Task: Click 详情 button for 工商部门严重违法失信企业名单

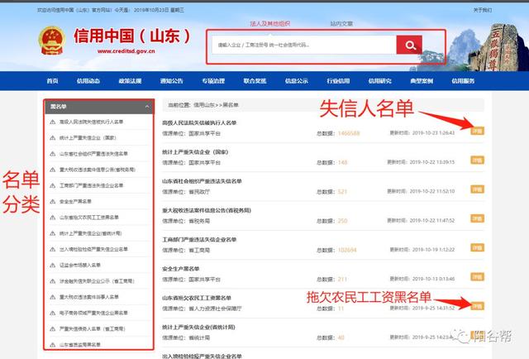Action: [478, 248]
